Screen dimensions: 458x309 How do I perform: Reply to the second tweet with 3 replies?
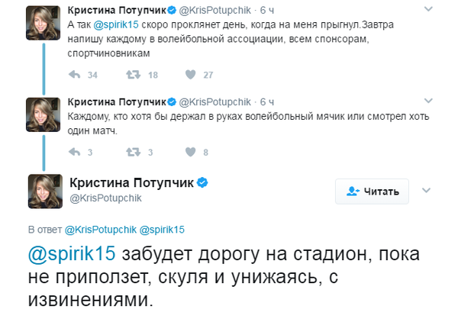coord(75,152)
